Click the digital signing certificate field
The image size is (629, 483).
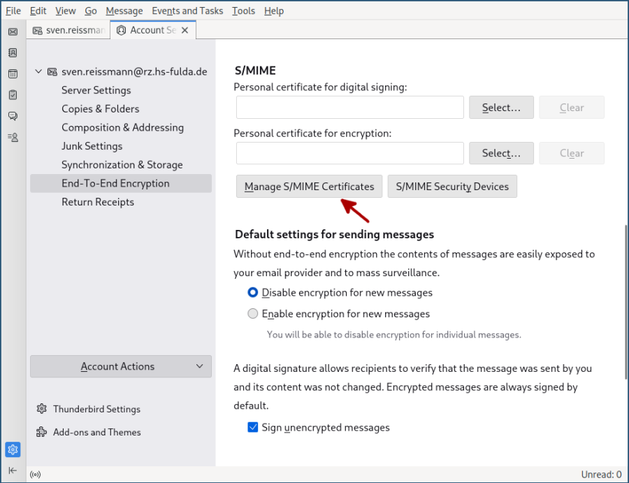tap(349, 107)
